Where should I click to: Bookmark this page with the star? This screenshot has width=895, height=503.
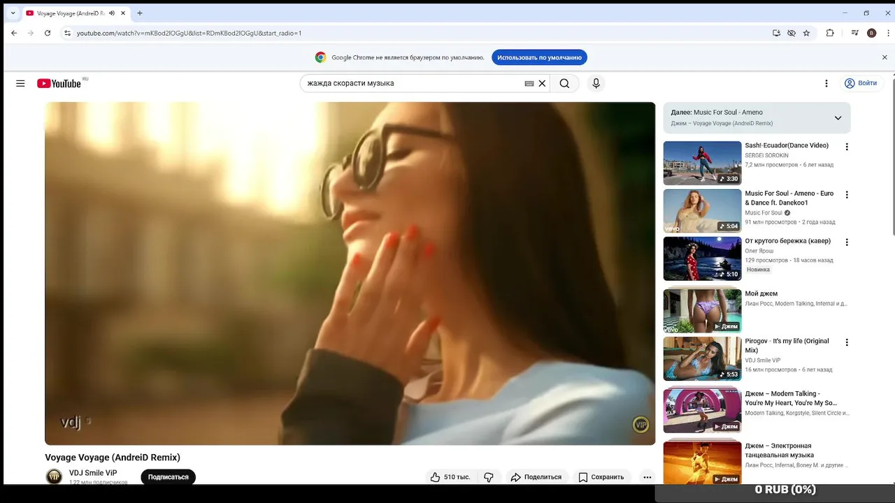click(806, 33)
